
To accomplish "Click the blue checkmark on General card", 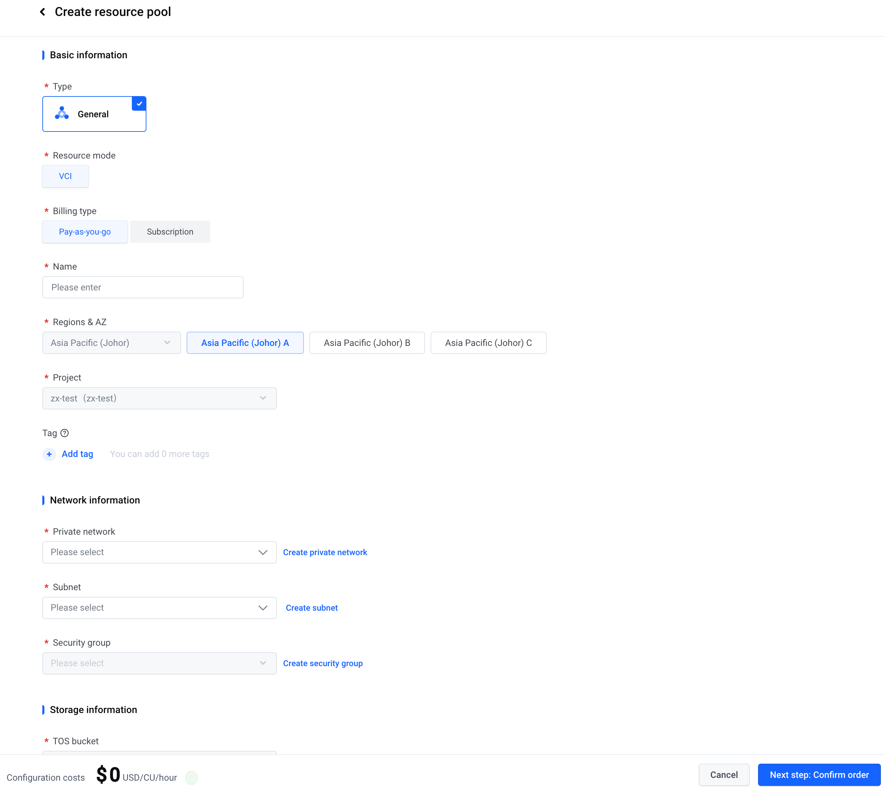I will coord(139,104).
